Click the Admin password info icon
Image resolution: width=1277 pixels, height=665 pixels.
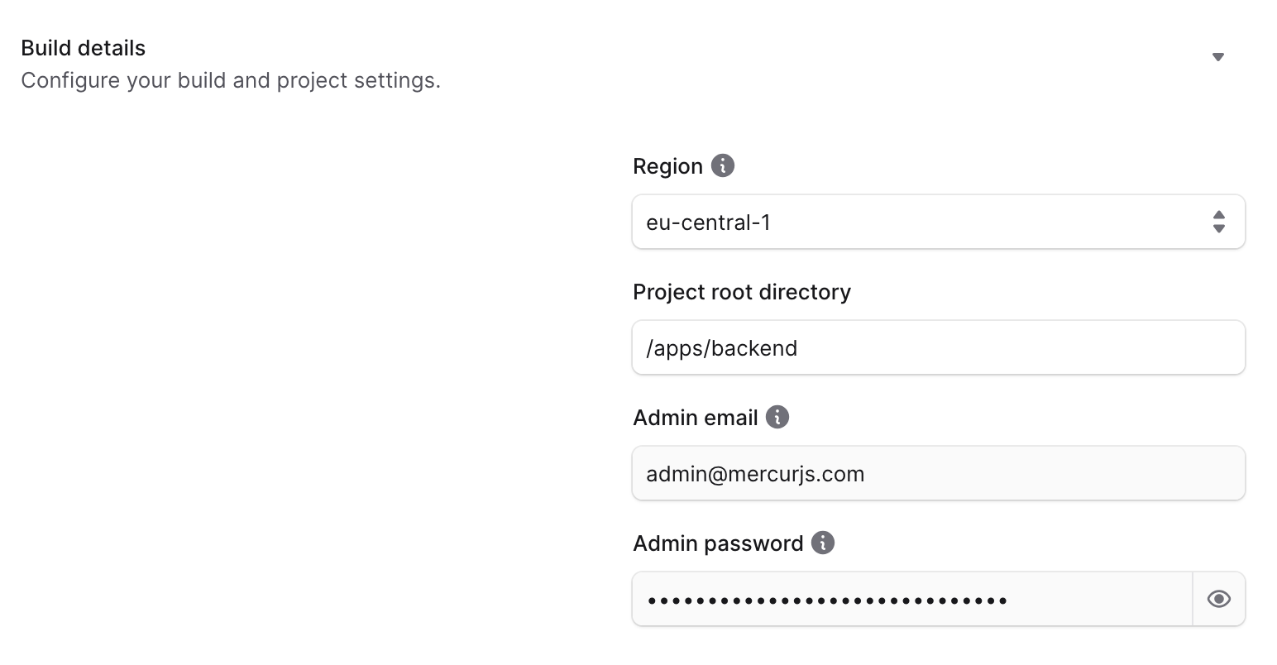(x=823, y=543)
